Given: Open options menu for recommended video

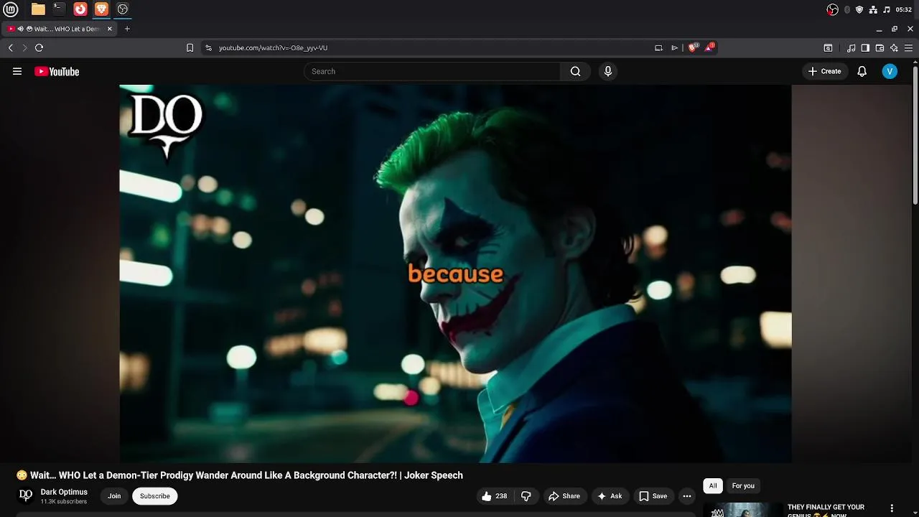Looking at the screenshot, I should coord(892,508).
